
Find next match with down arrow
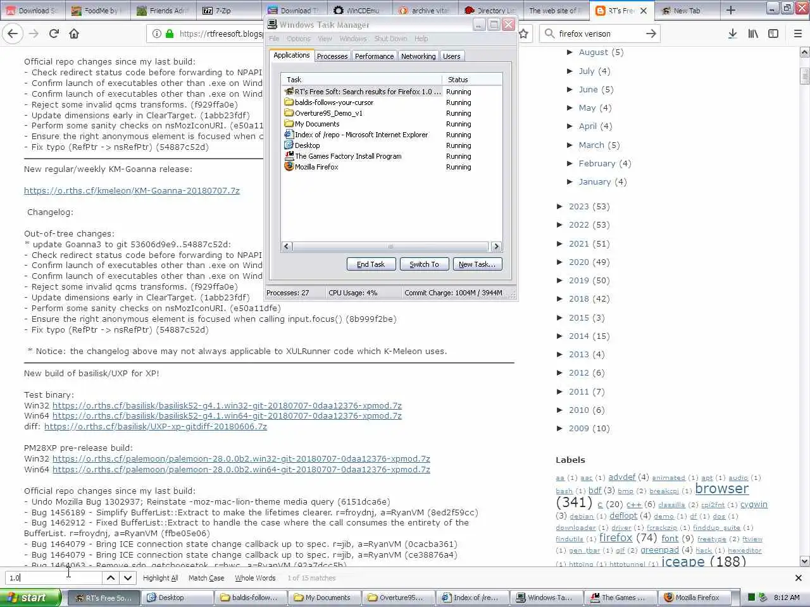(128, 578)
